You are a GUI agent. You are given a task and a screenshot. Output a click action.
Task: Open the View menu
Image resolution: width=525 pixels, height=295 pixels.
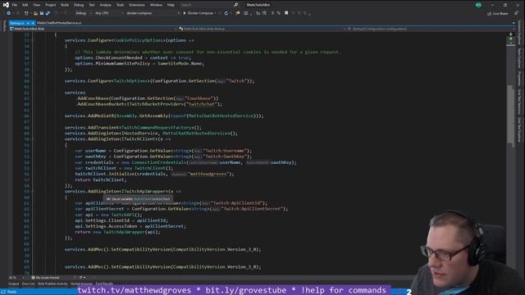[x=36, y=5]
